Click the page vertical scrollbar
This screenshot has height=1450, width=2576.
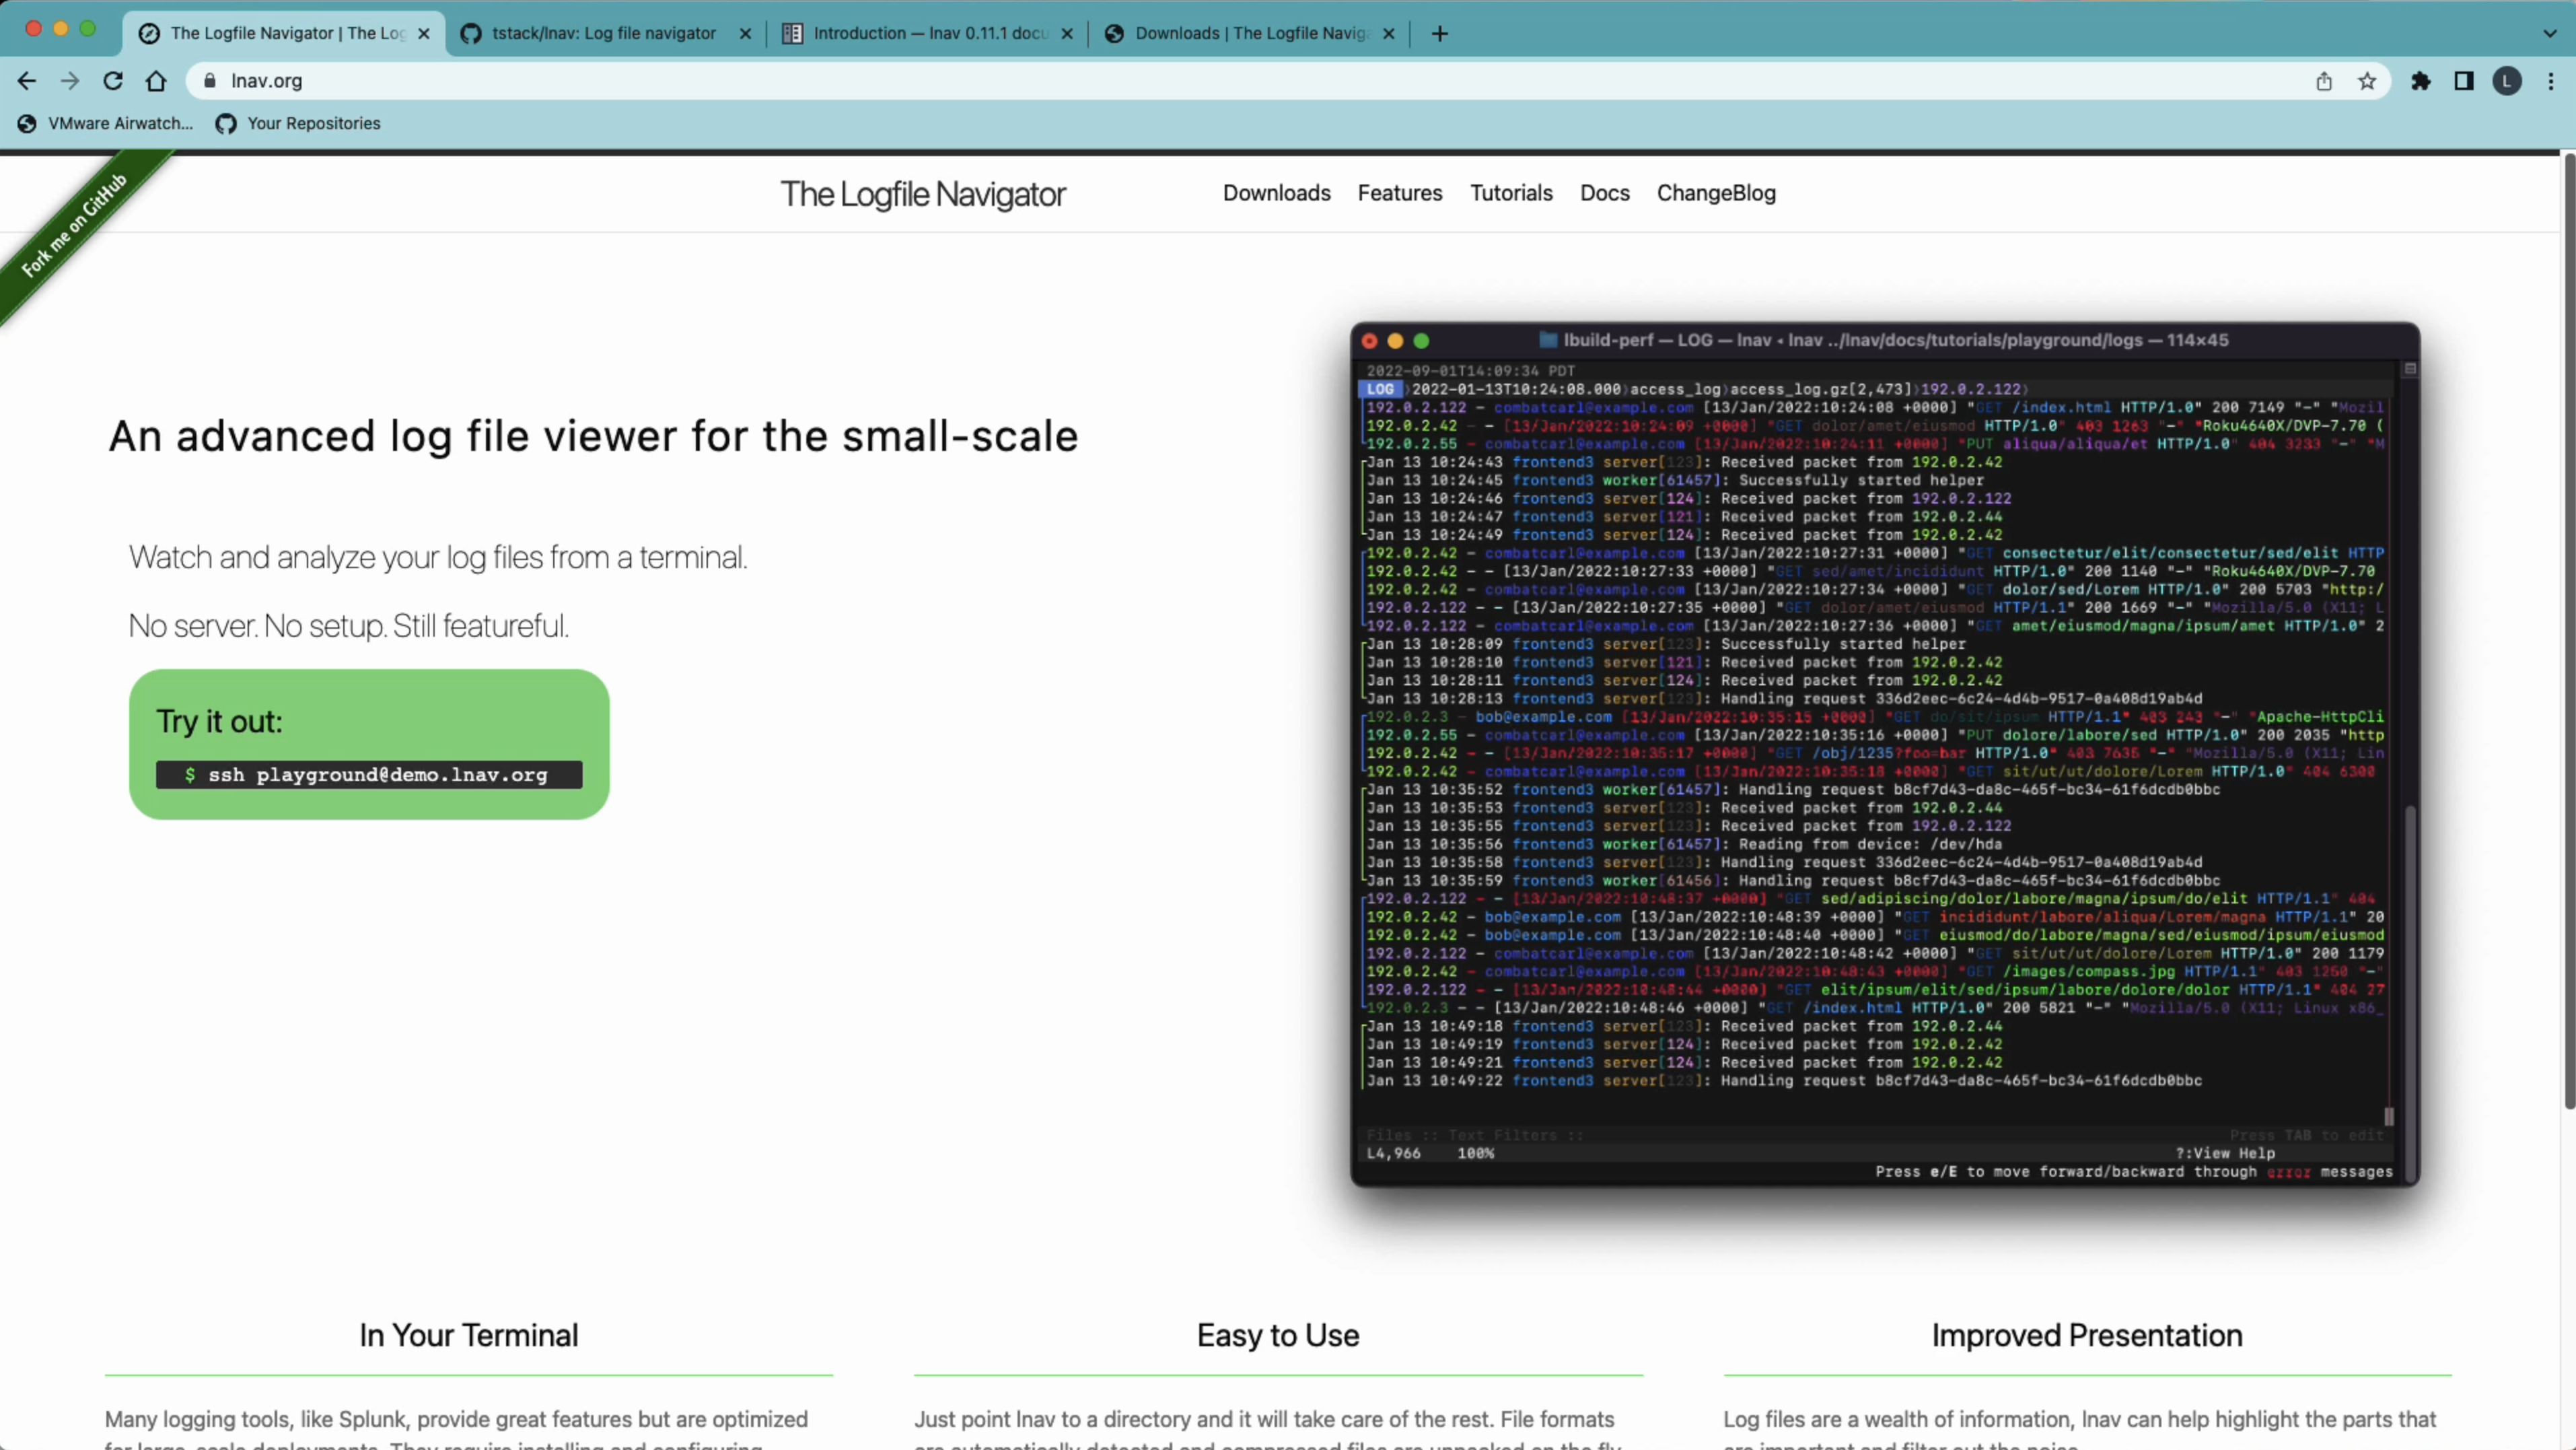2569,630
